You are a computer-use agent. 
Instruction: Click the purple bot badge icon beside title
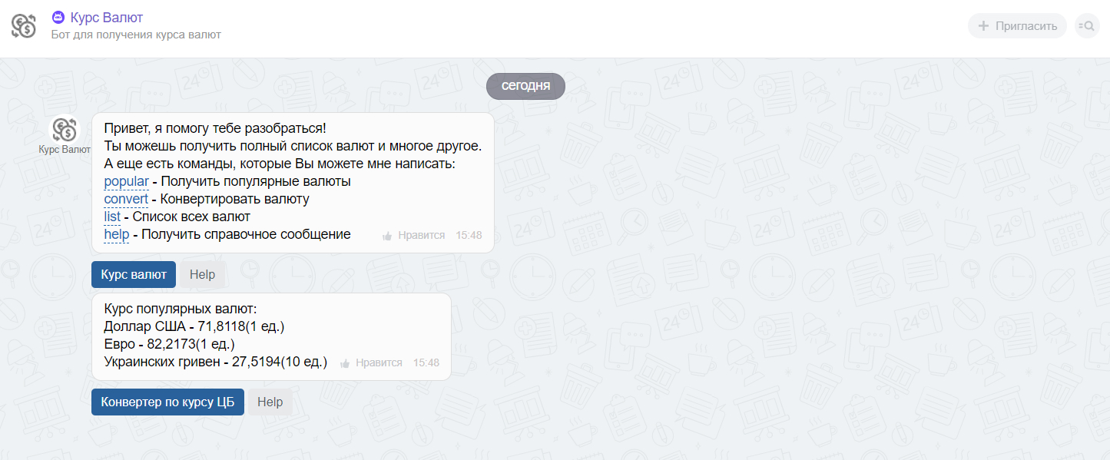pyautogui.click(x=58, y=17)
